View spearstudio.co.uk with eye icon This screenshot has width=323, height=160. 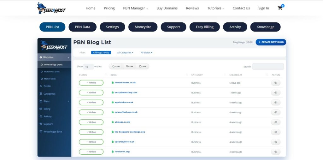click(x=276, y=142)
